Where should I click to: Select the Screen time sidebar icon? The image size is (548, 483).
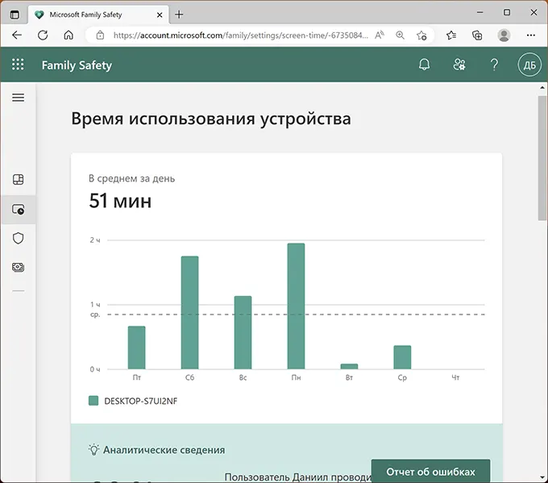pos(19,210)
